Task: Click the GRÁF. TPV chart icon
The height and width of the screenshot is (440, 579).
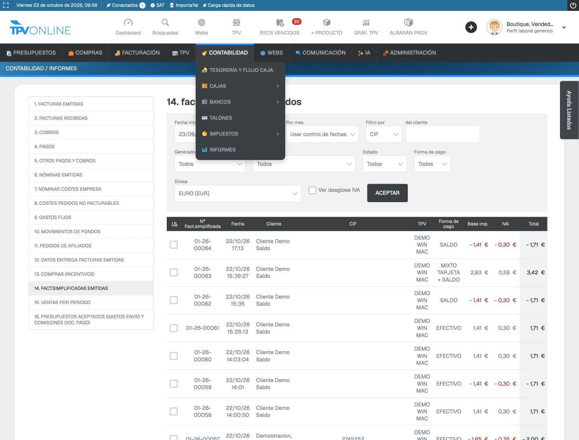Action: (x=366, y=23)
